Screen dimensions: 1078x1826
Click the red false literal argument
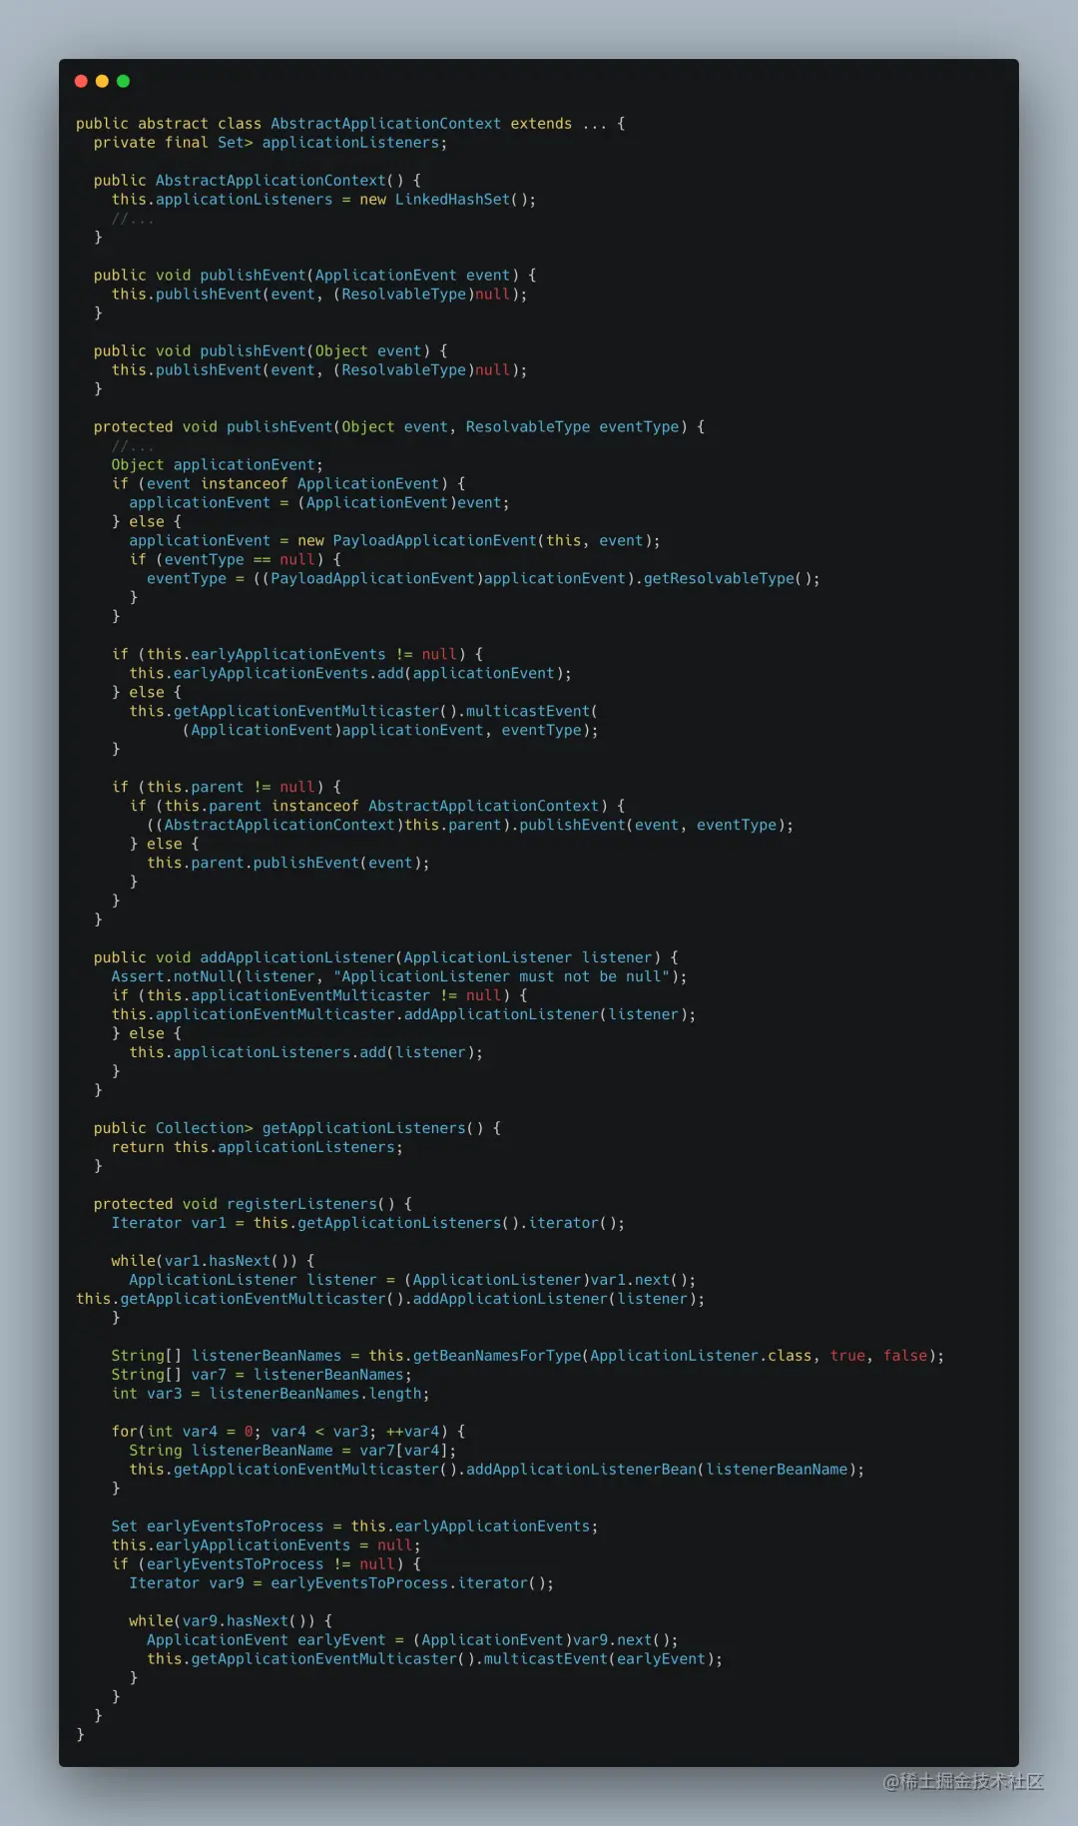pos(905,1357)
